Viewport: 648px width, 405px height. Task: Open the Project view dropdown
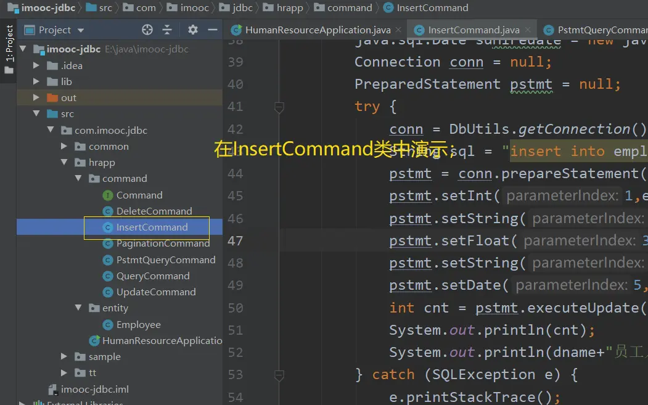point(81,30)
